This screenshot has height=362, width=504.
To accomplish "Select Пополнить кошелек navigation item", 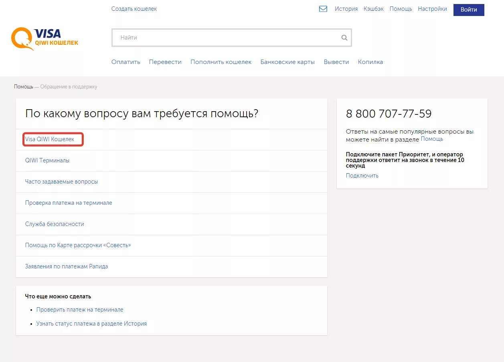I will (221, 62).
